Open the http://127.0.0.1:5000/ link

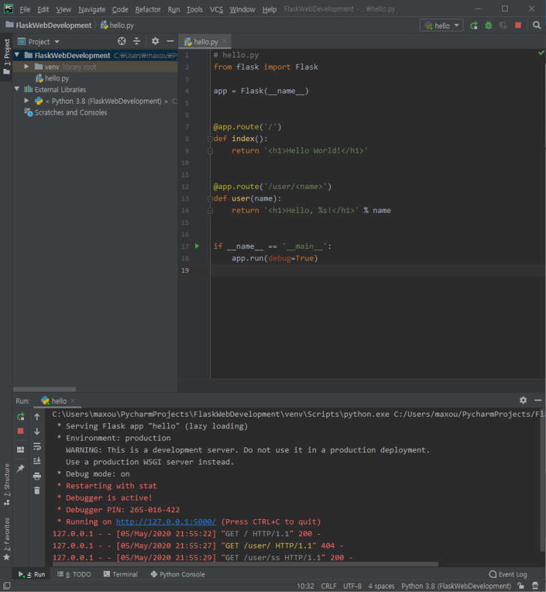click(x=166, y=521)
